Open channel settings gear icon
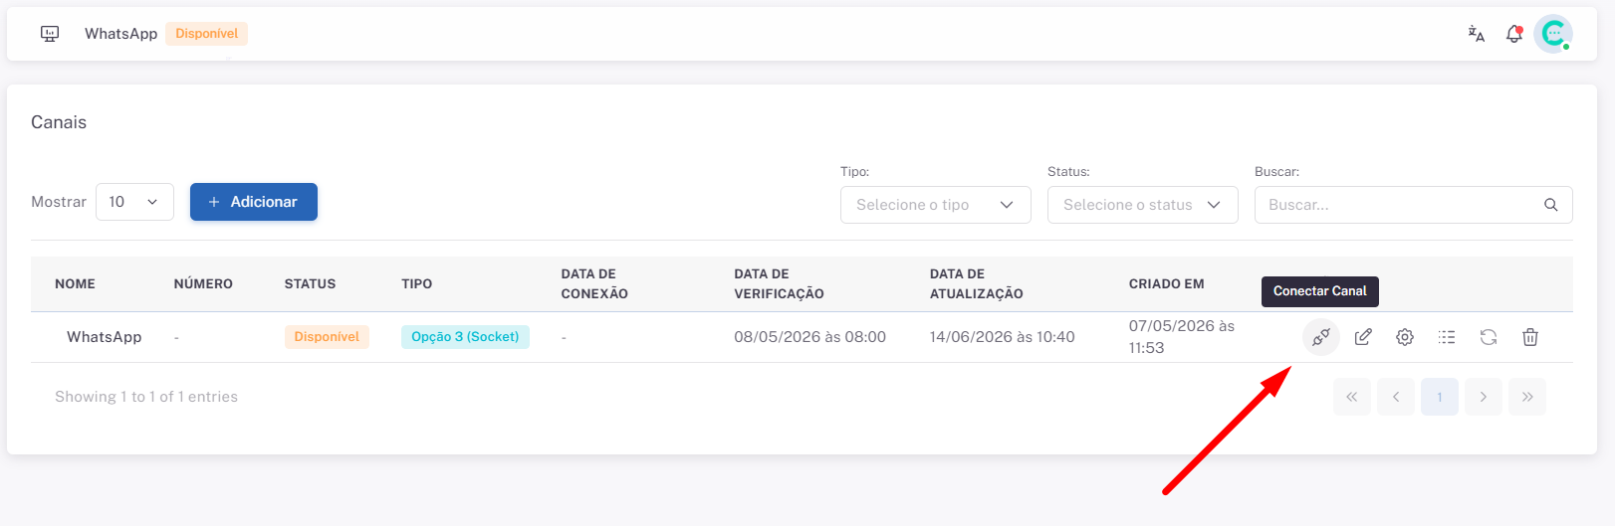The height and width of the screenshot is (526, 1615). (1405, 337)
